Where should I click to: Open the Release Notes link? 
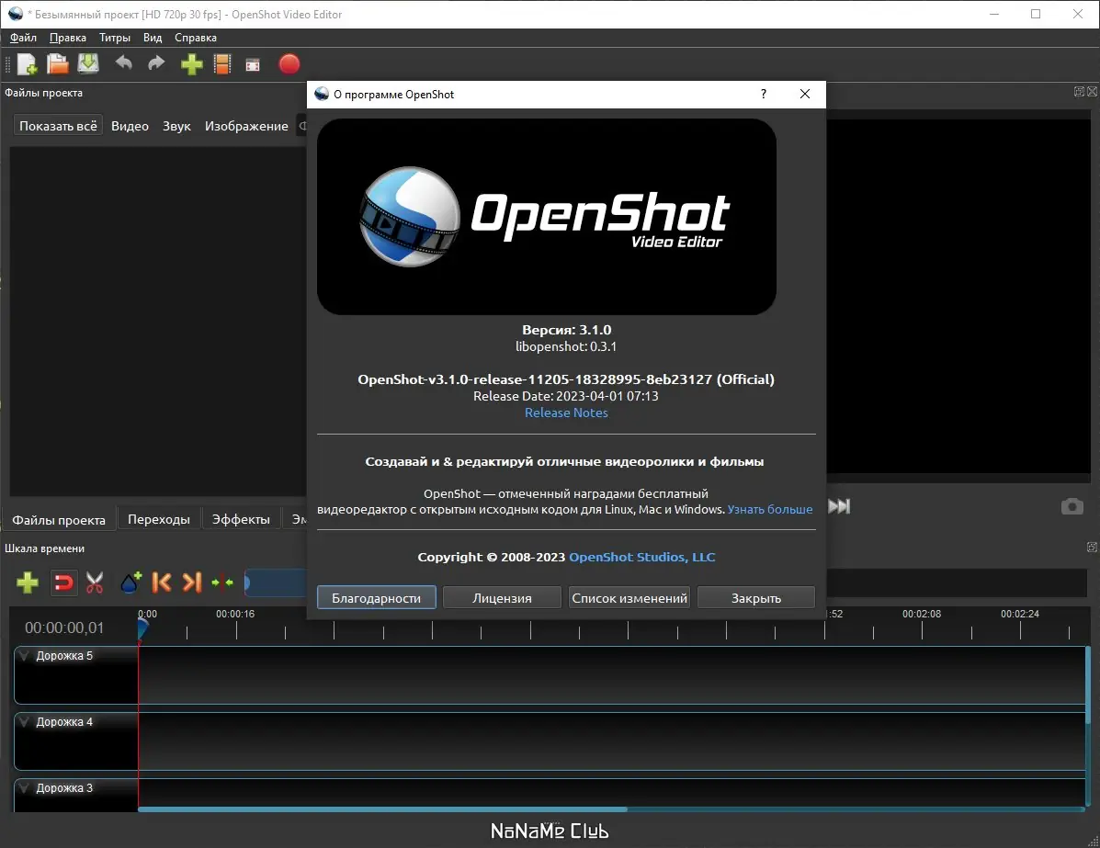click(566, 413)
